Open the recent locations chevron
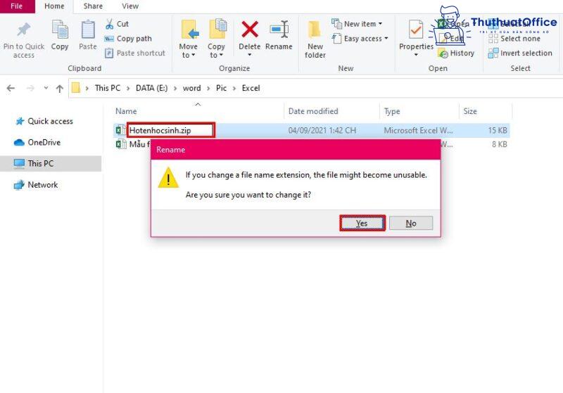This screenshot has height=393, width=563. [46, 87]
